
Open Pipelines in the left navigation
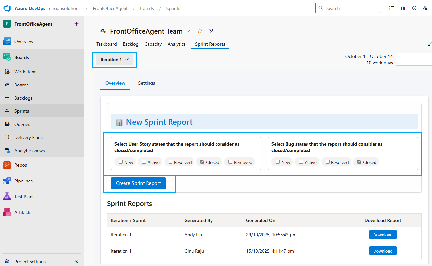[23, 181]
